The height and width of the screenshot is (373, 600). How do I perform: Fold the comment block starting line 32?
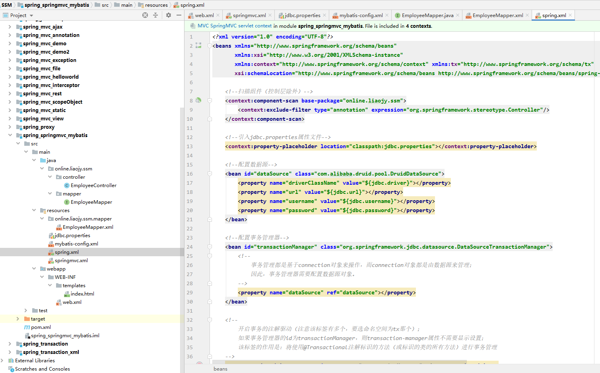tap(210, 320)
